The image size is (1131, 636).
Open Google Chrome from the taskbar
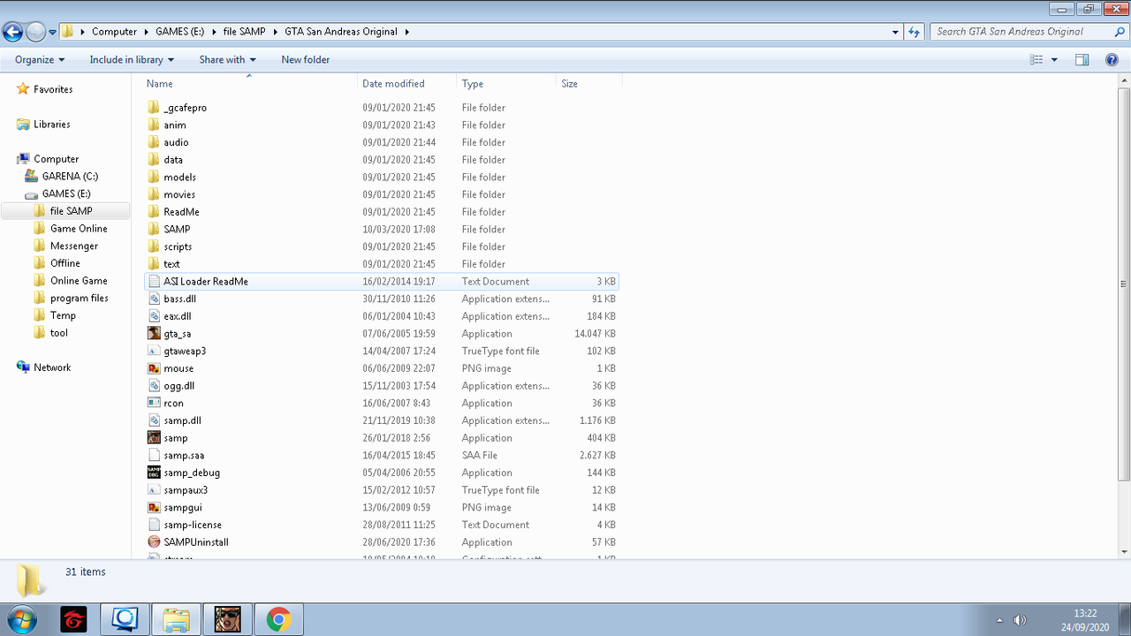click(278, 619)
